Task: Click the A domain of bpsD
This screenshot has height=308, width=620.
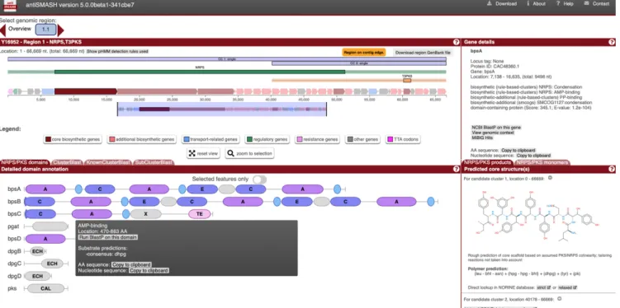Action: 45,239
